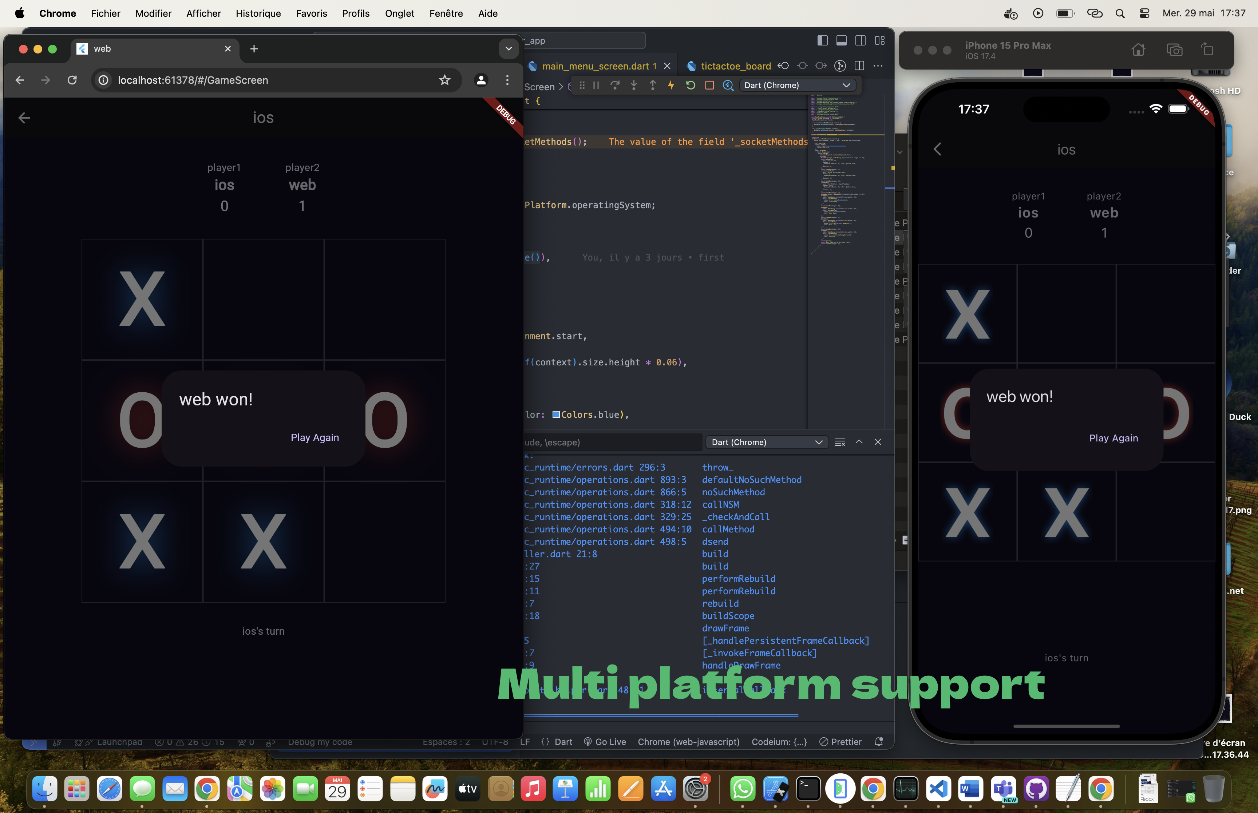
Task: Open Control Center in the menu bar
Action: (1144, 13)
